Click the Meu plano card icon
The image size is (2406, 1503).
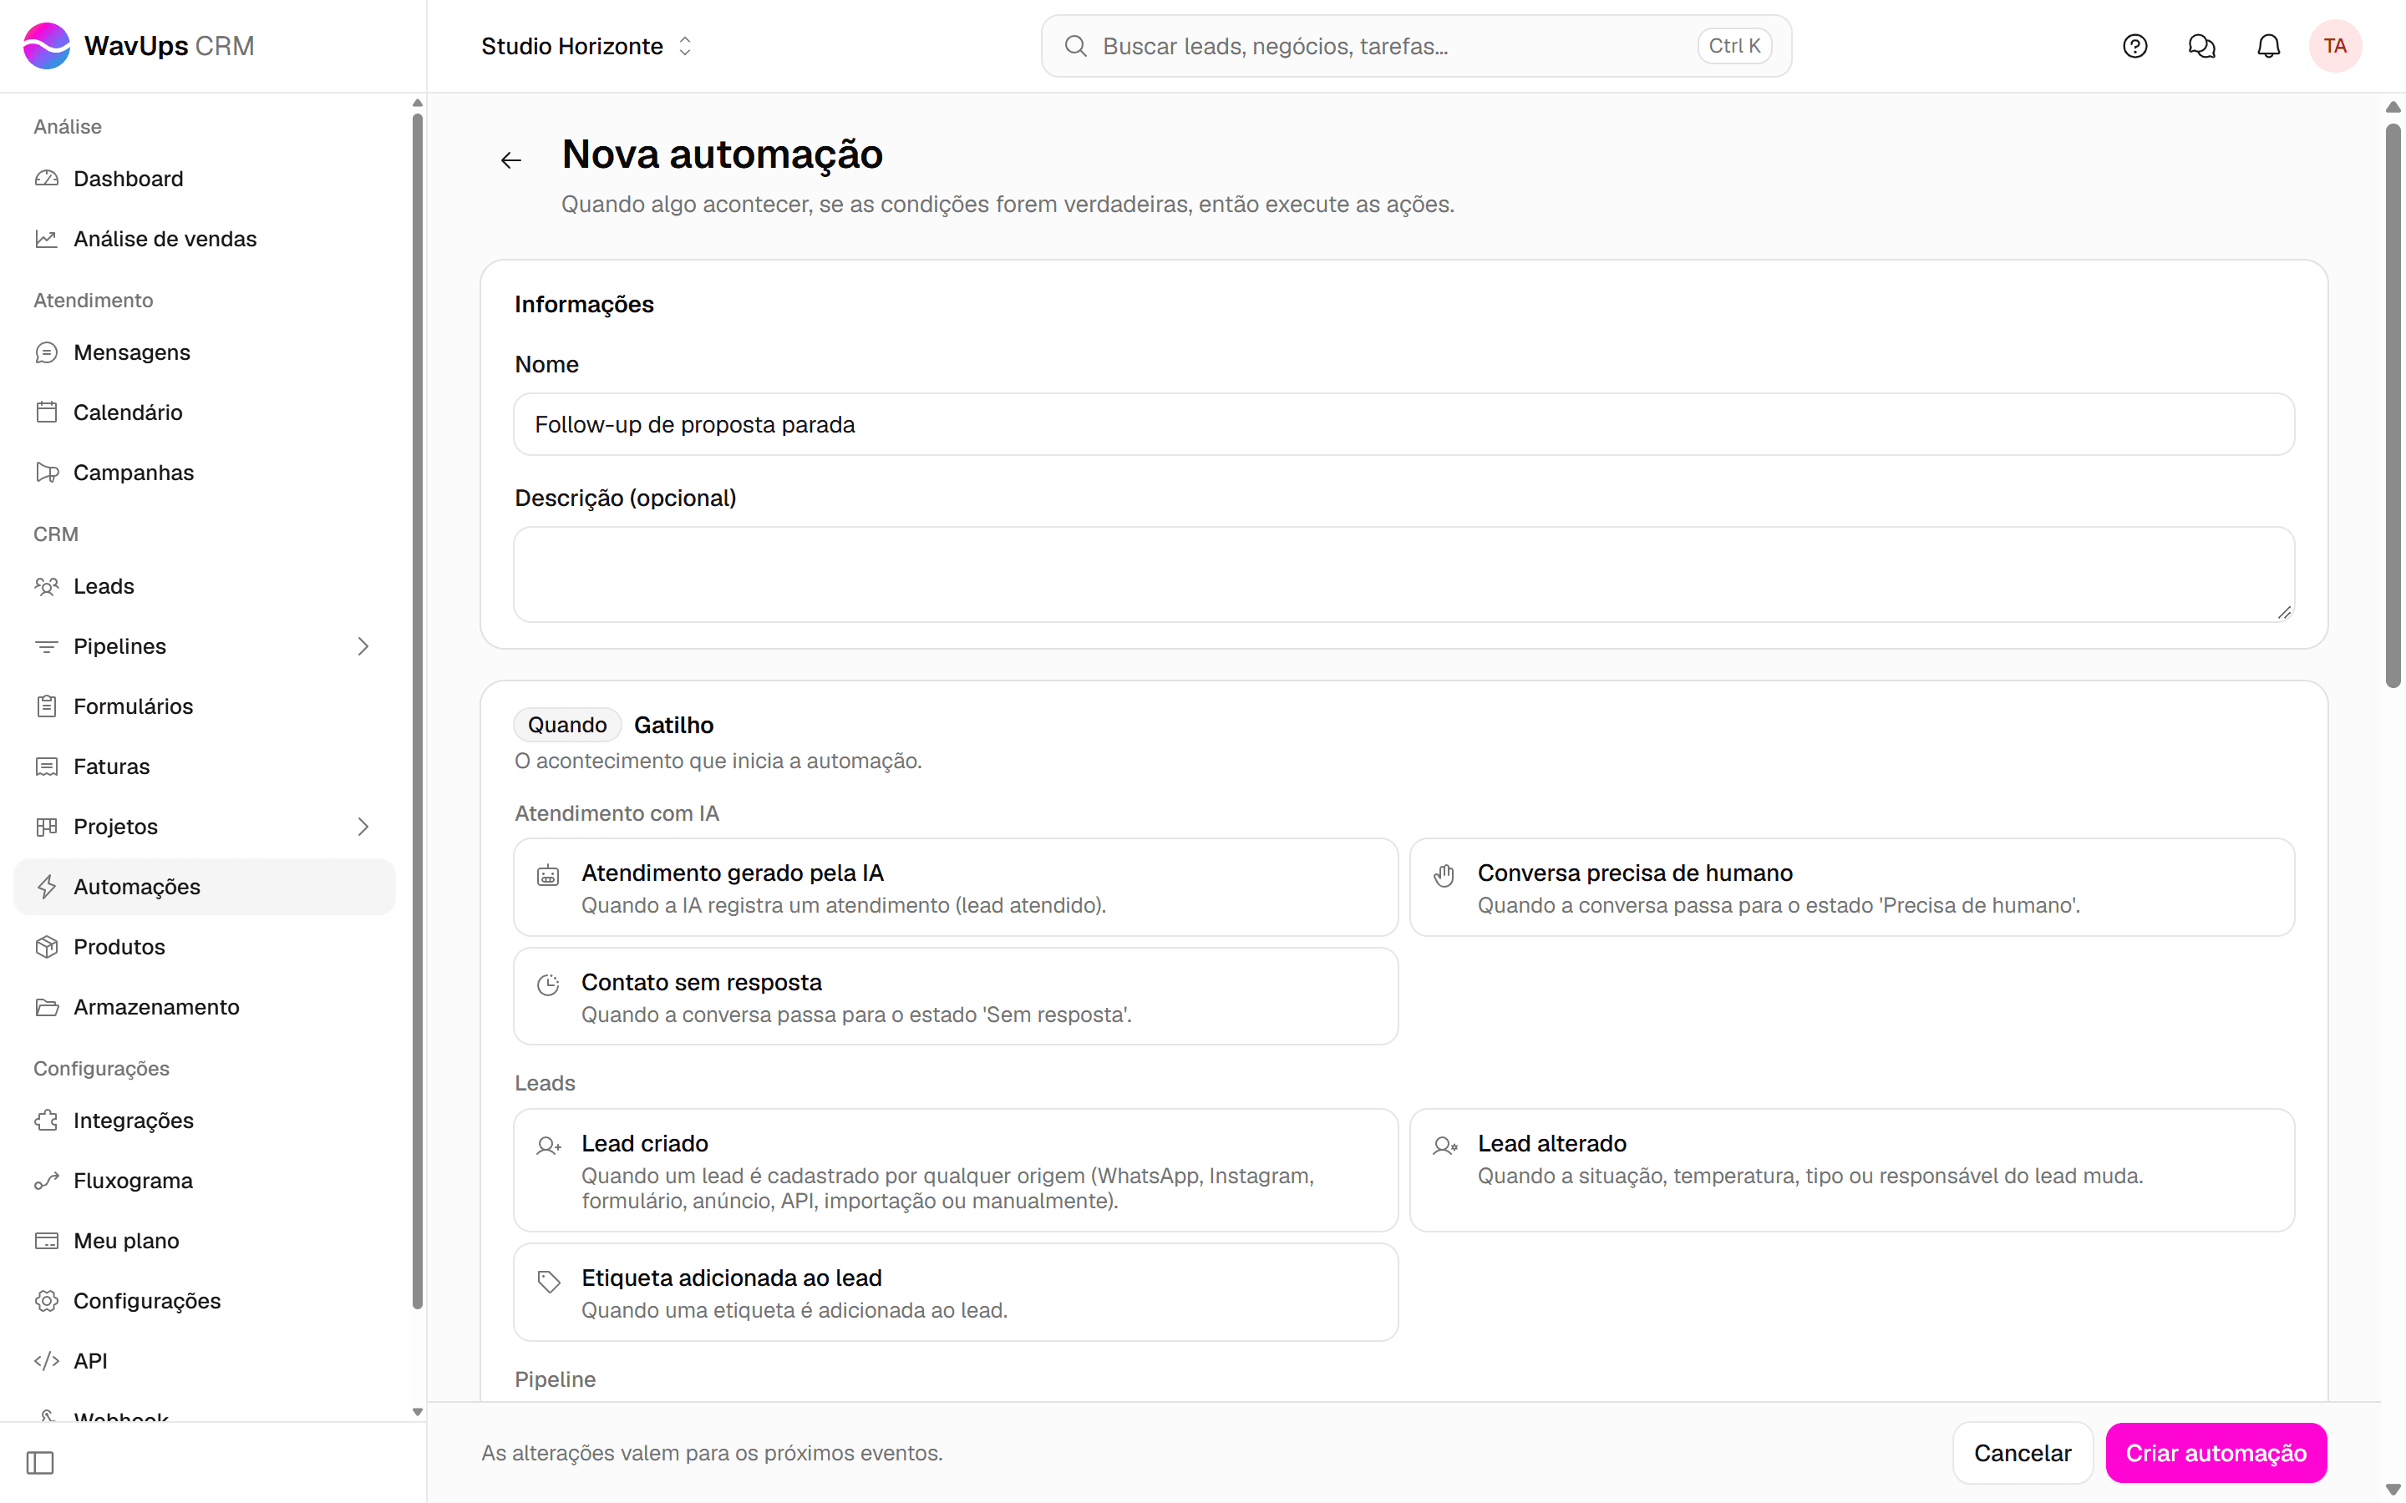47,1241
